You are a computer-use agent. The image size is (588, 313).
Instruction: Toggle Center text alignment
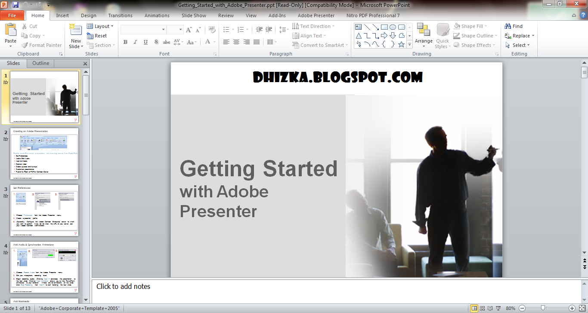[x=236, y=42]
